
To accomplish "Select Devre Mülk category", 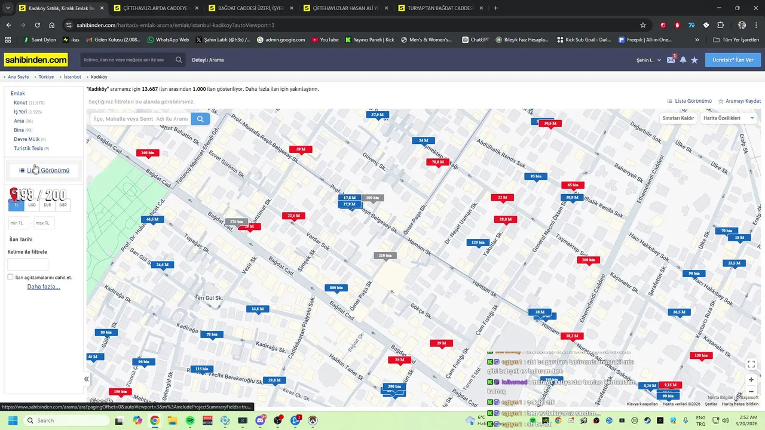I will pyautogui.click(x=26, y=139).
